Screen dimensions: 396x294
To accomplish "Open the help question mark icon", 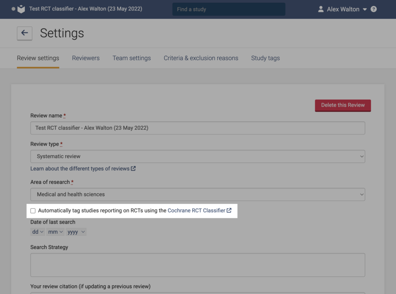I will click(374, 9).
